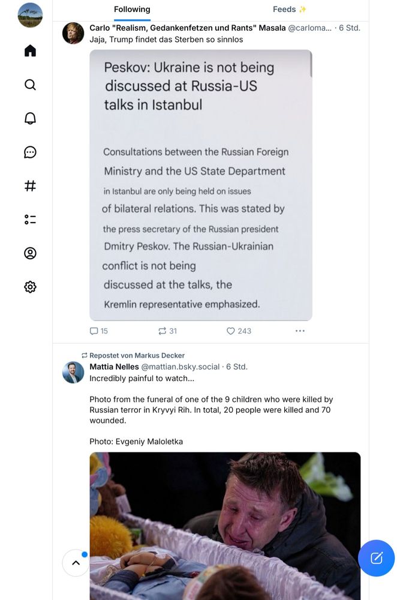Select the Home icon in the sidebar
This screenshot has width=397, height=600.
pos(29,51)
